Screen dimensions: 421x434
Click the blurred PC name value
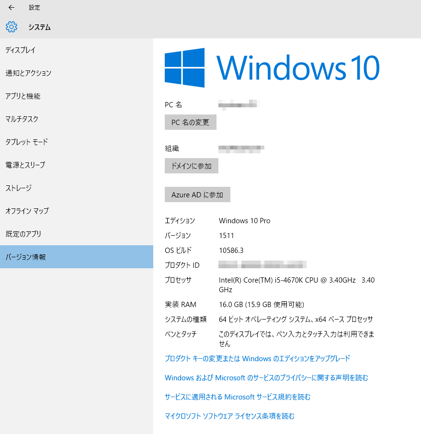click(x=239, y=104)
